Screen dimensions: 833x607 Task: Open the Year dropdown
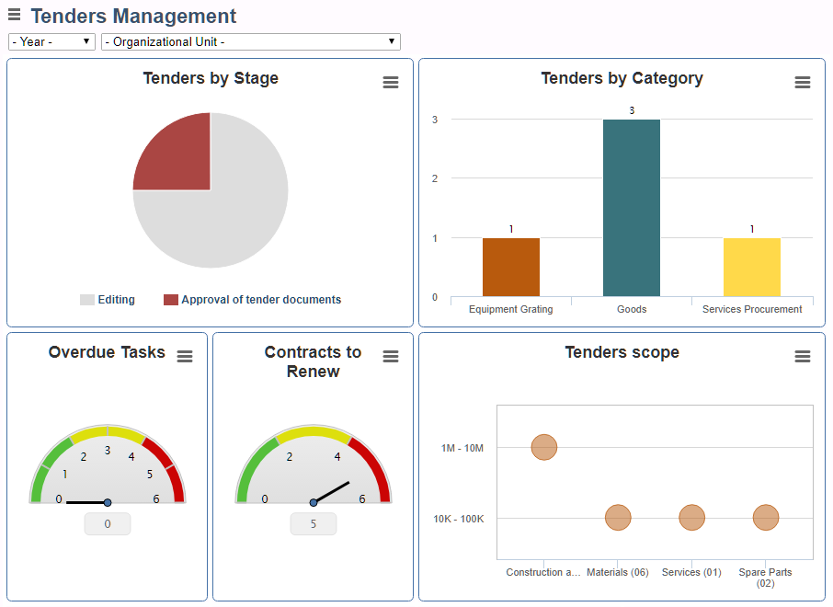51,41
